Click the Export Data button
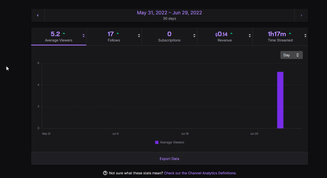327x178 pixels. tap(169, 159)
